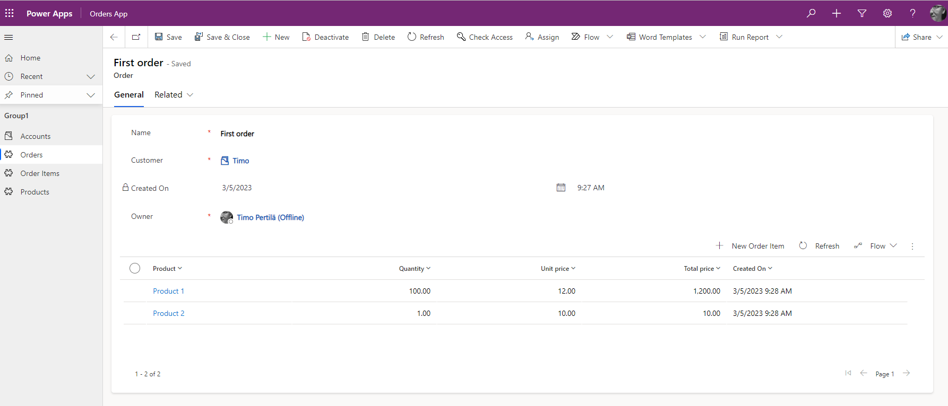Collapse the hamburger navigation menu

pyautogui.click(x=8, y=37)
